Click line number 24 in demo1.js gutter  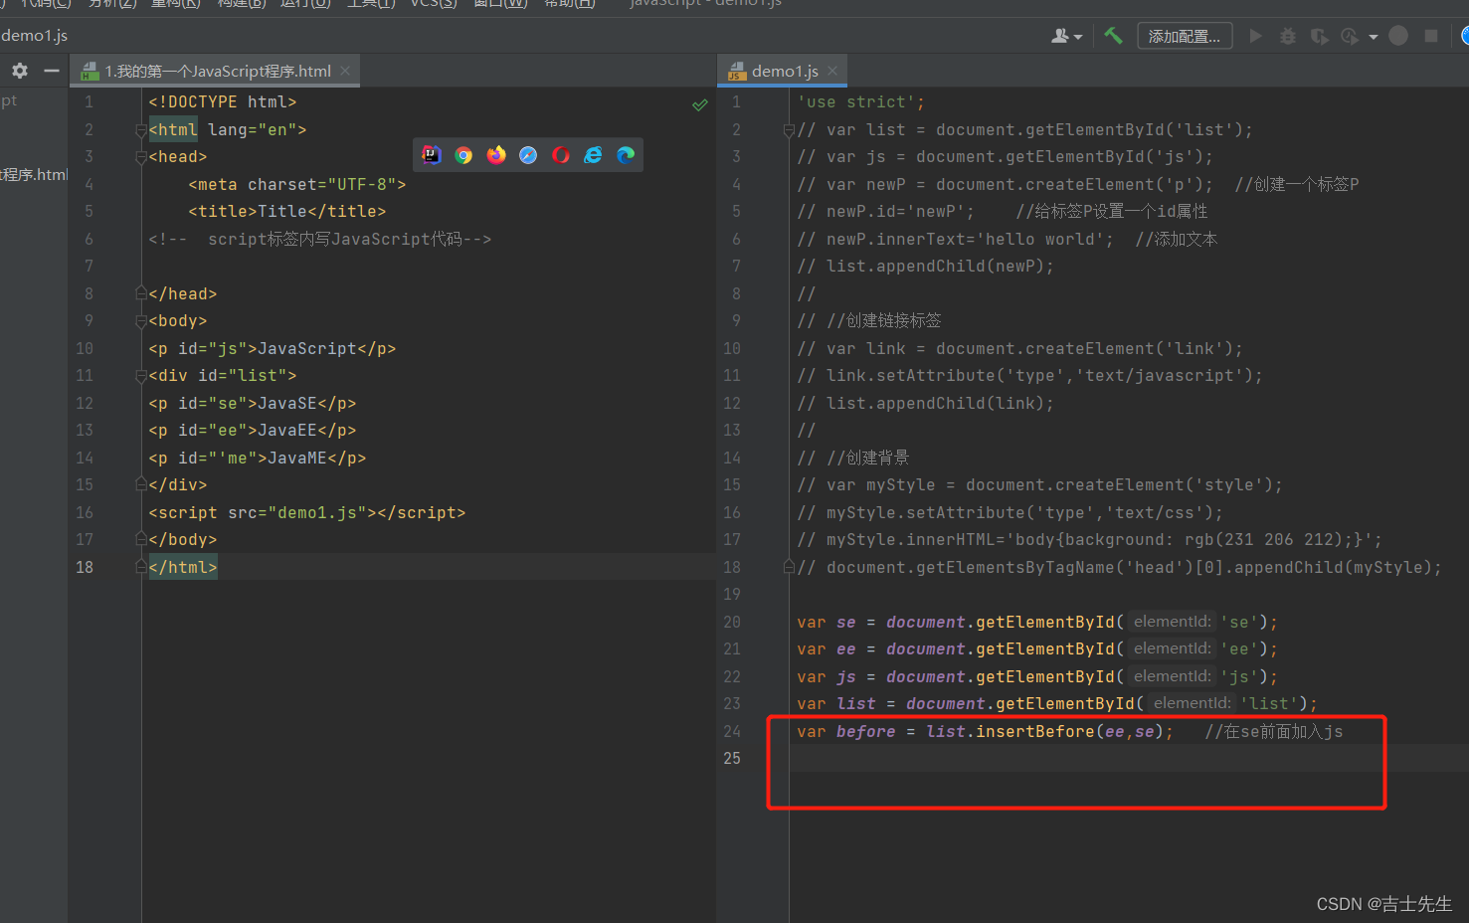732,731
